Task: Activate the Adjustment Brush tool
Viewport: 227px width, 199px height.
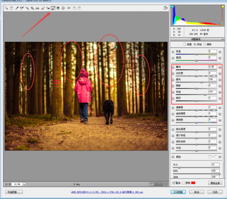Action: (53, 8)
